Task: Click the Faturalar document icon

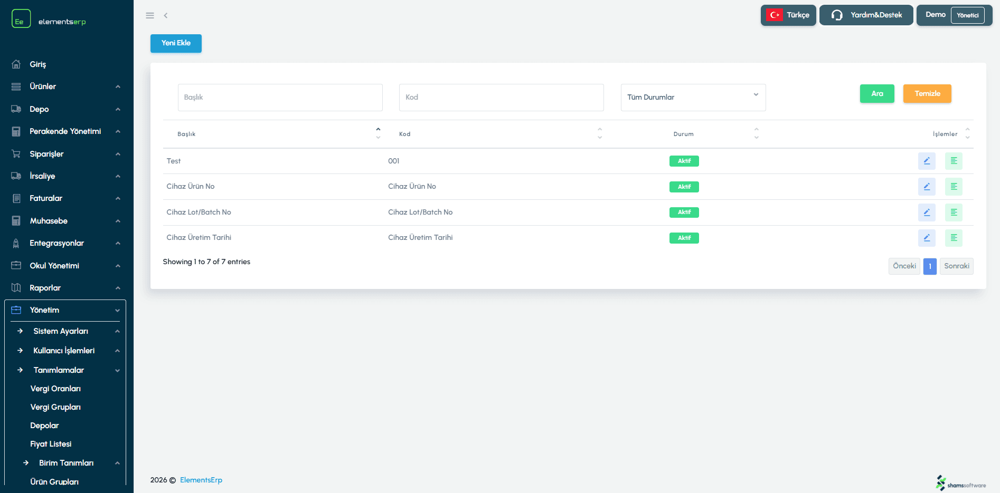Action: click(16, 198)
